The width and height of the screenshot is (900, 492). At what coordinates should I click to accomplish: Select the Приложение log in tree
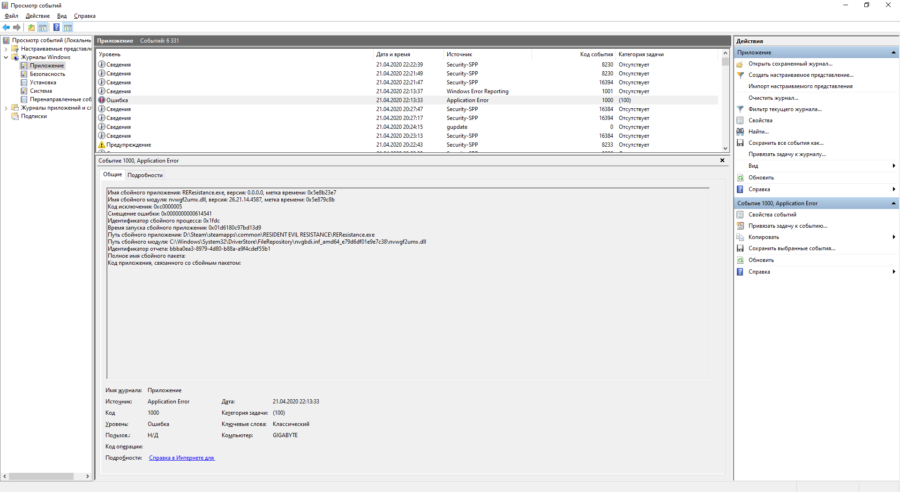coord(47,66)
